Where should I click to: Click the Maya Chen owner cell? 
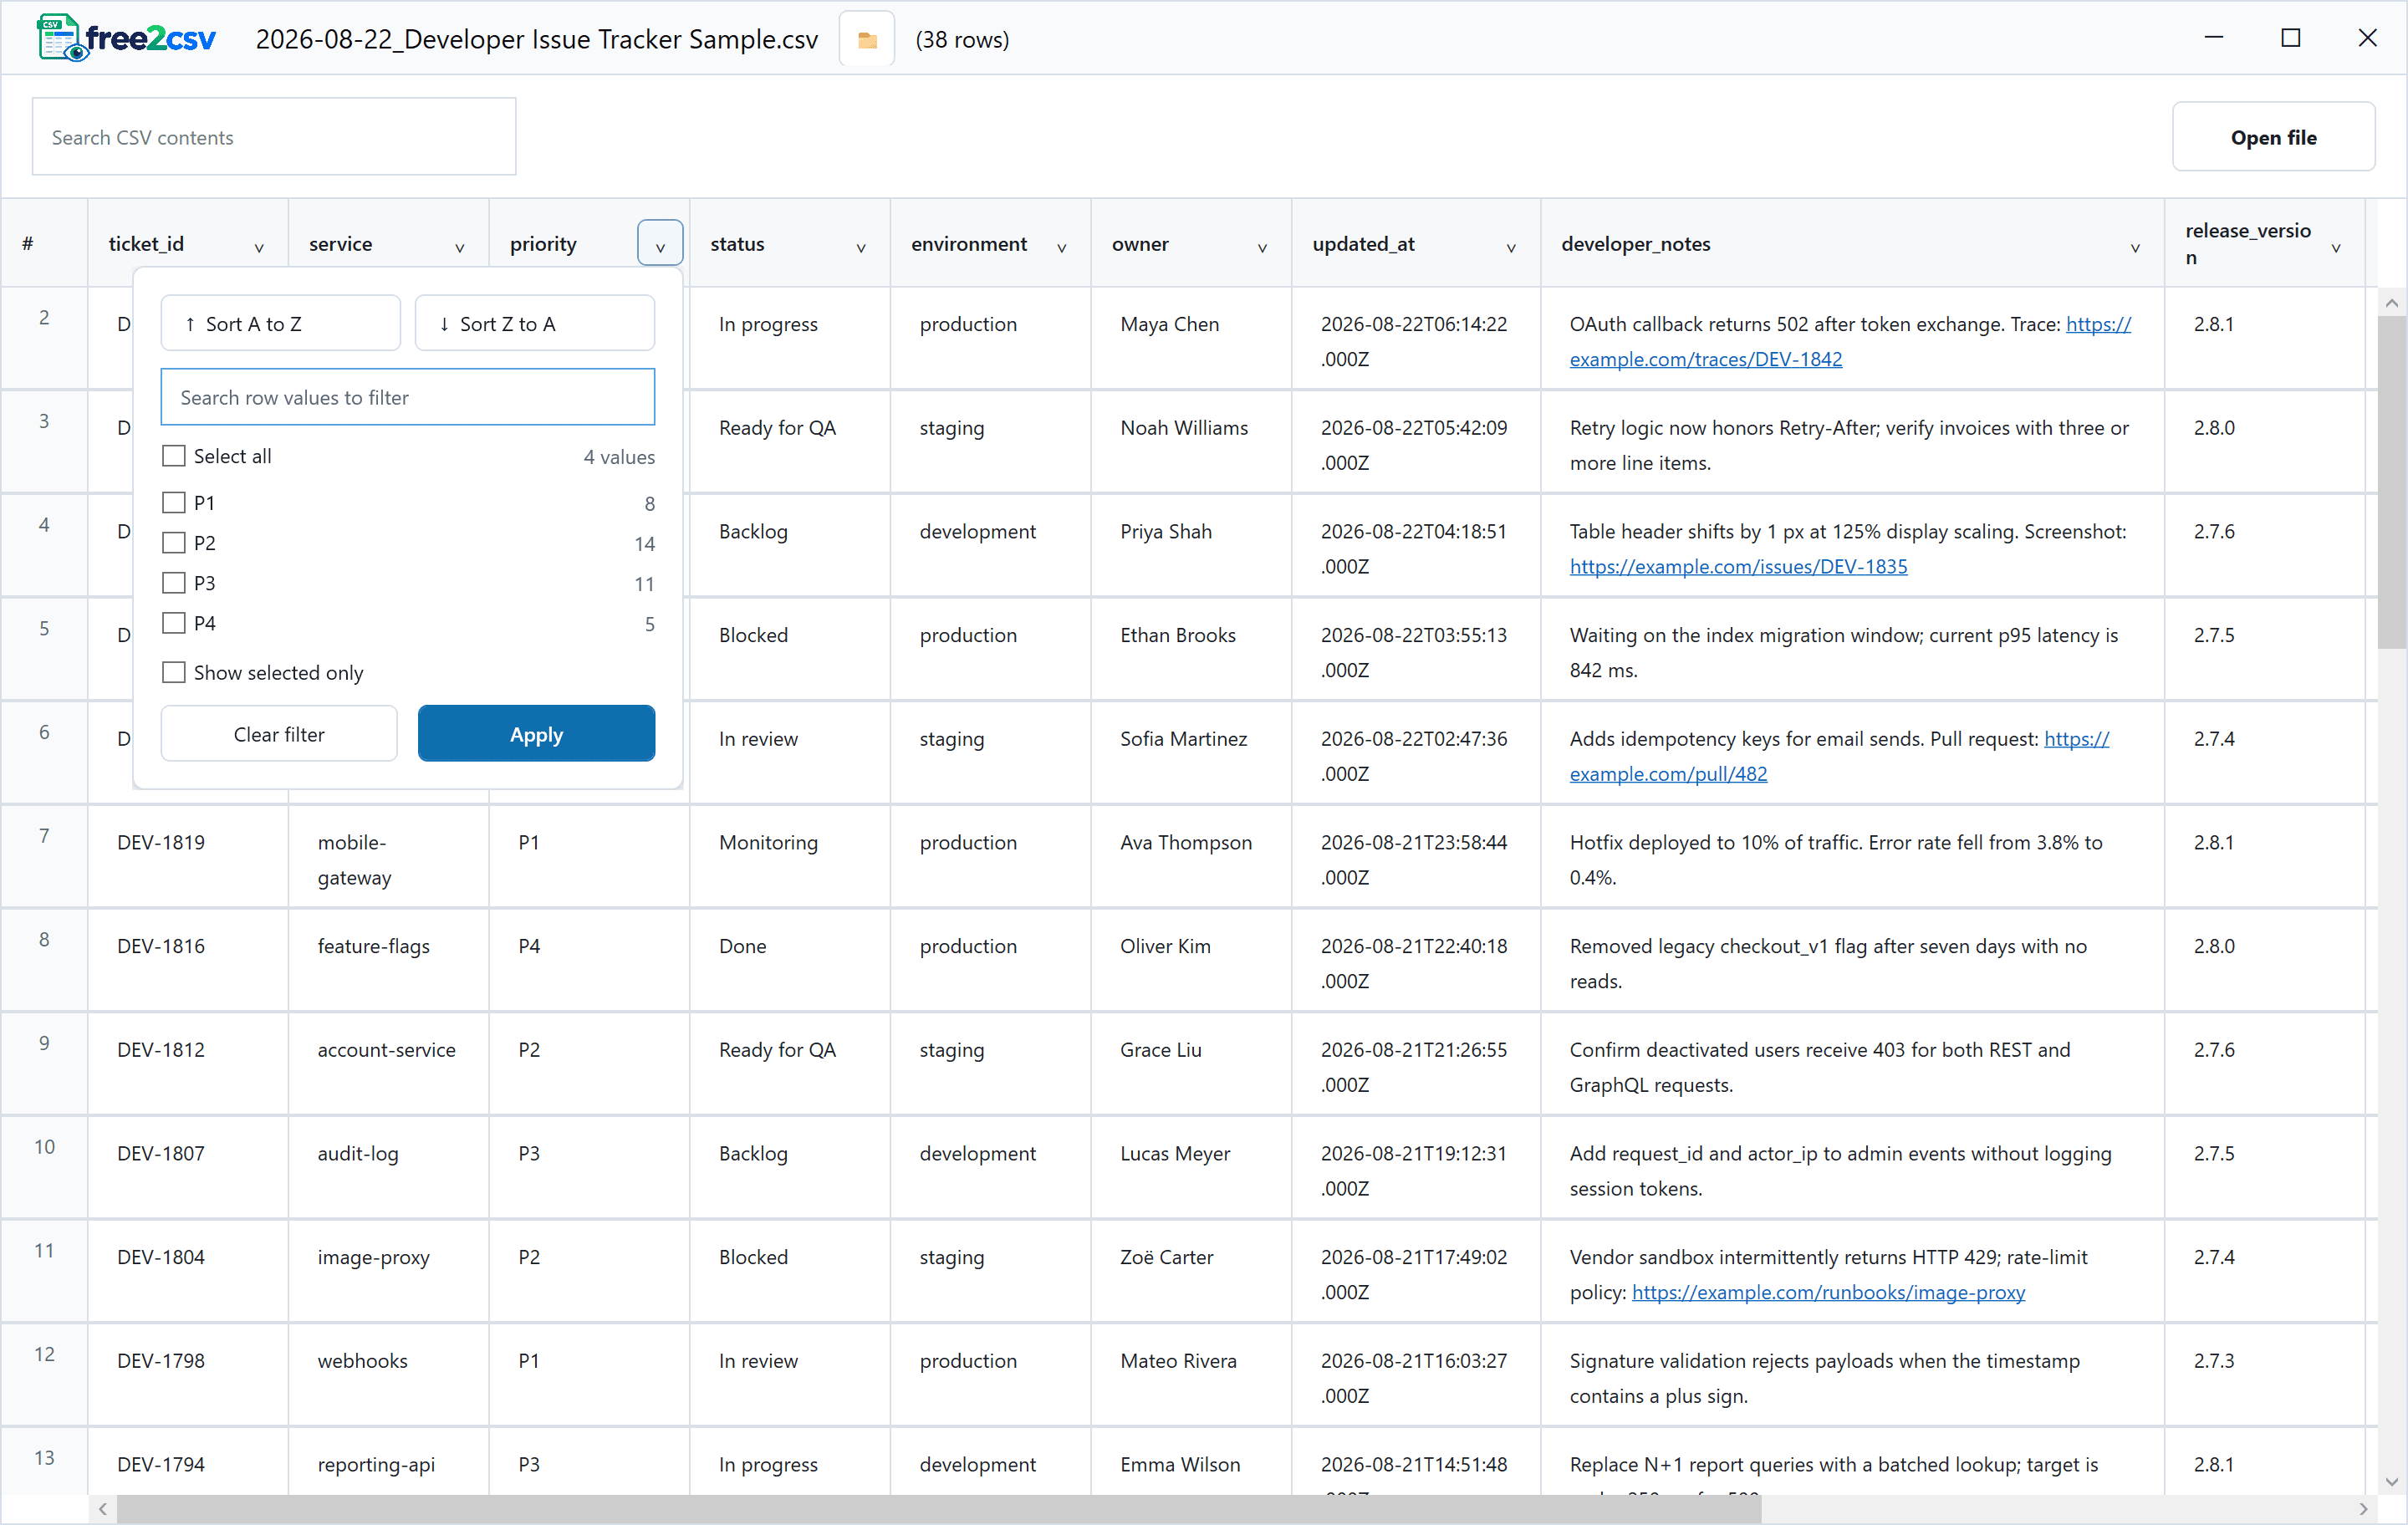pos(1191,339)
